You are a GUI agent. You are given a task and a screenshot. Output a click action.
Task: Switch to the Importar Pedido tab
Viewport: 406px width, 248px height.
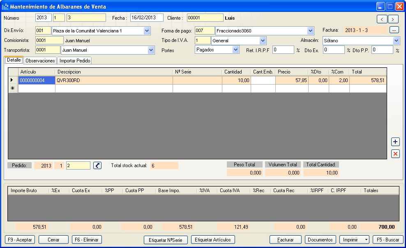tap(75, 61)
